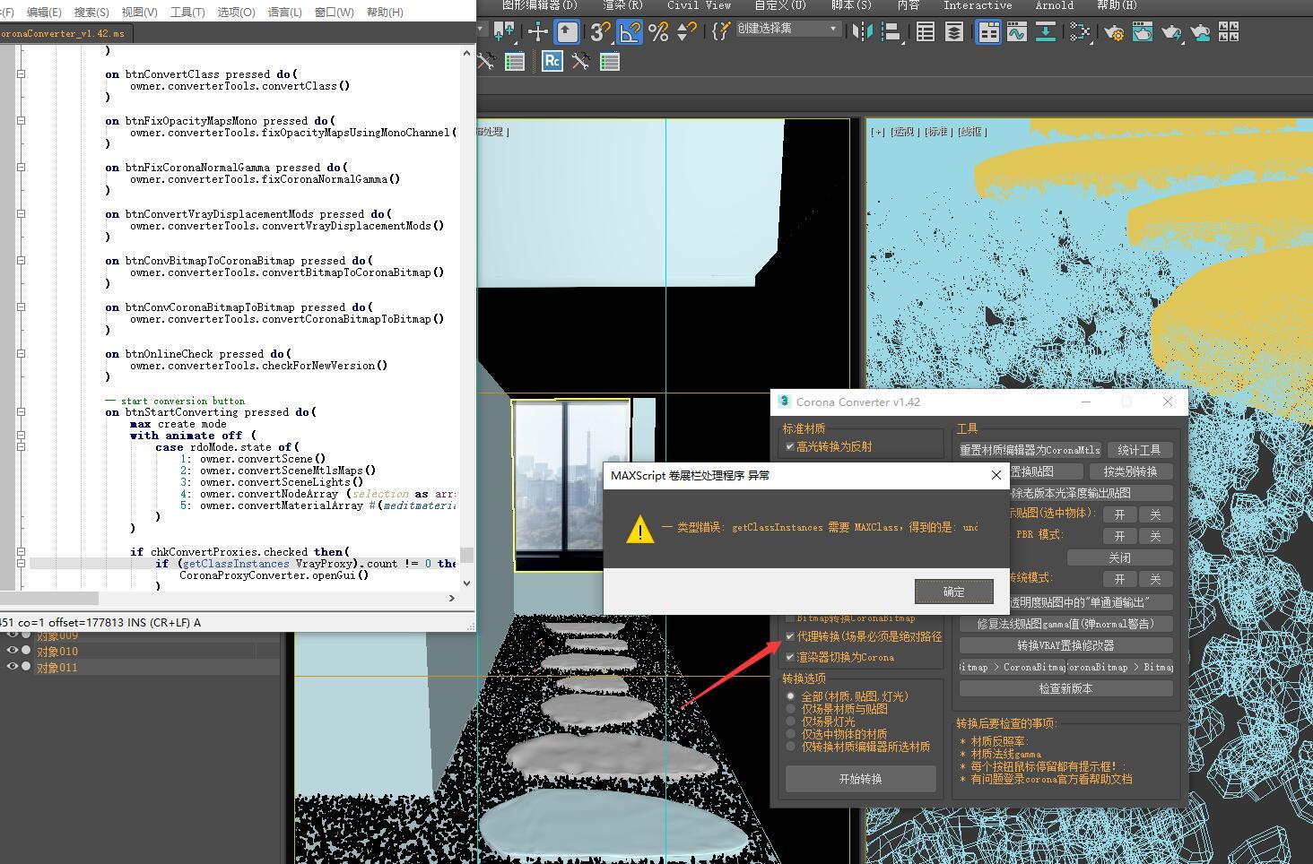Open the gallery grid icon after the teapots
The width and height of the screenshot is (1313, 864).
(1229, 32)
